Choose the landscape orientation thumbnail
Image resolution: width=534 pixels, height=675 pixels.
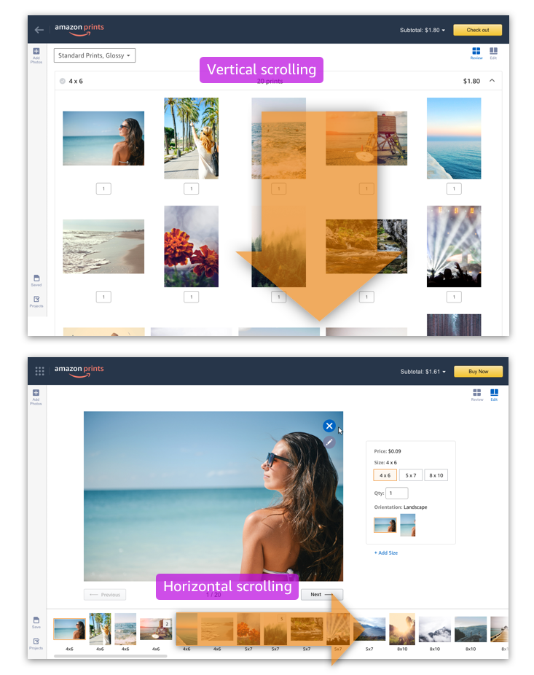tap(385, 525)
